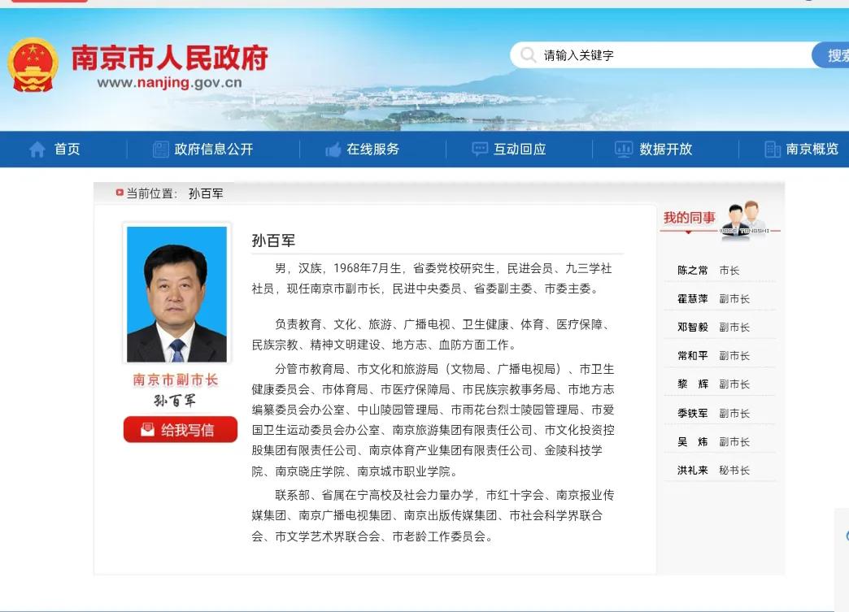Select the document icon beside 政府信息公开
This screenshot has height=612, width=849.
(x=159, y=149)
